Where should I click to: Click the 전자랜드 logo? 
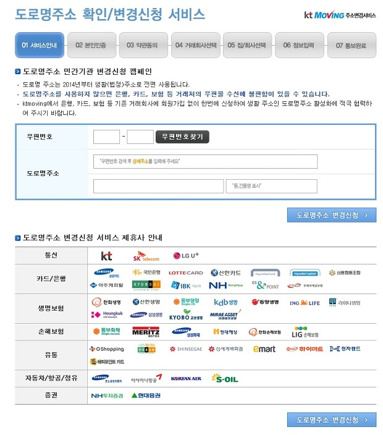pos(345,349)
